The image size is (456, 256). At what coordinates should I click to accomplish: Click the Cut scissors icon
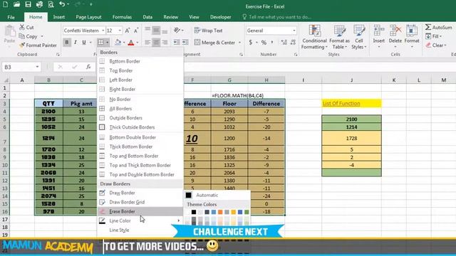click(22, 27)
